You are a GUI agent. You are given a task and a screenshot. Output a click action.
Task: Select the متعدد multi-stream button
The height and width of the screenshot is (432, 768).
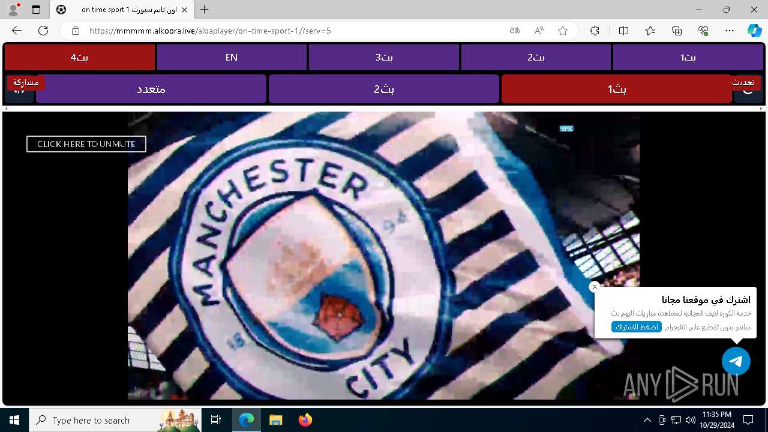(151, 89)
